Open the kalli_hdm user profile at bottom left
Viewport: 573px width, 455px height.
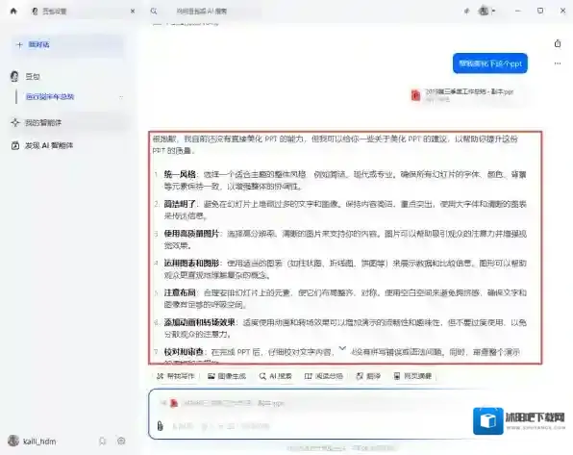[x=32, y=442]
